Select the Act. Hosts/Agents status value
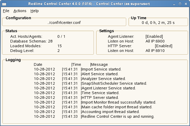Screen dimensions: 190x126 point(61,36)
